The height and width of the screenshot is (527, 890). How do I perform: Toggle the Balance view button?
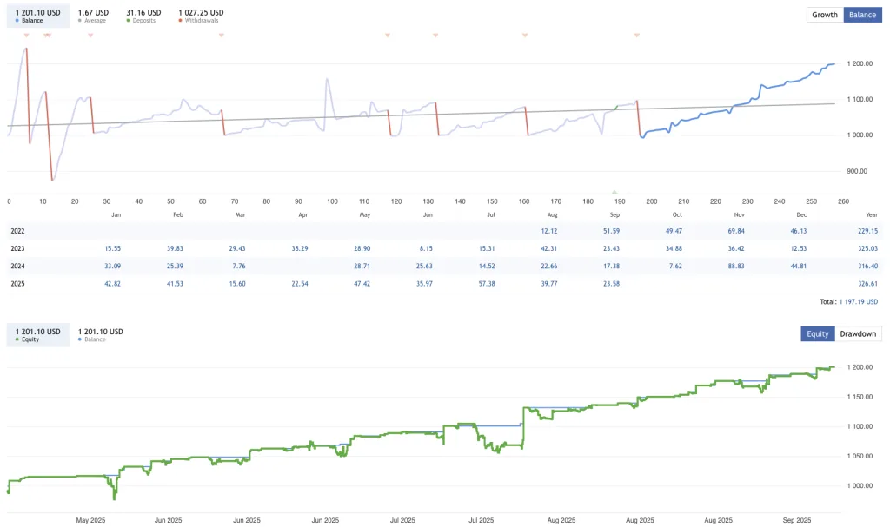tap(861, 15)
